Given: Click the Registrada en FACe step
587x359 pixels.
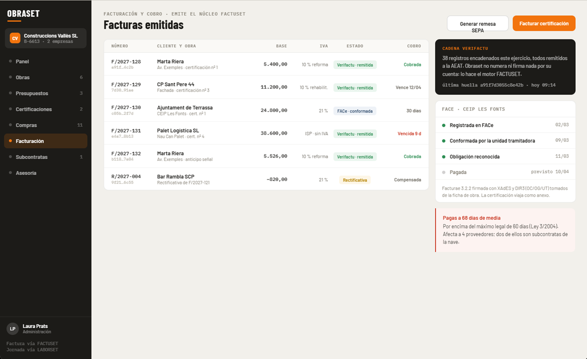Looking at the screenshot, I should (505, 126).
